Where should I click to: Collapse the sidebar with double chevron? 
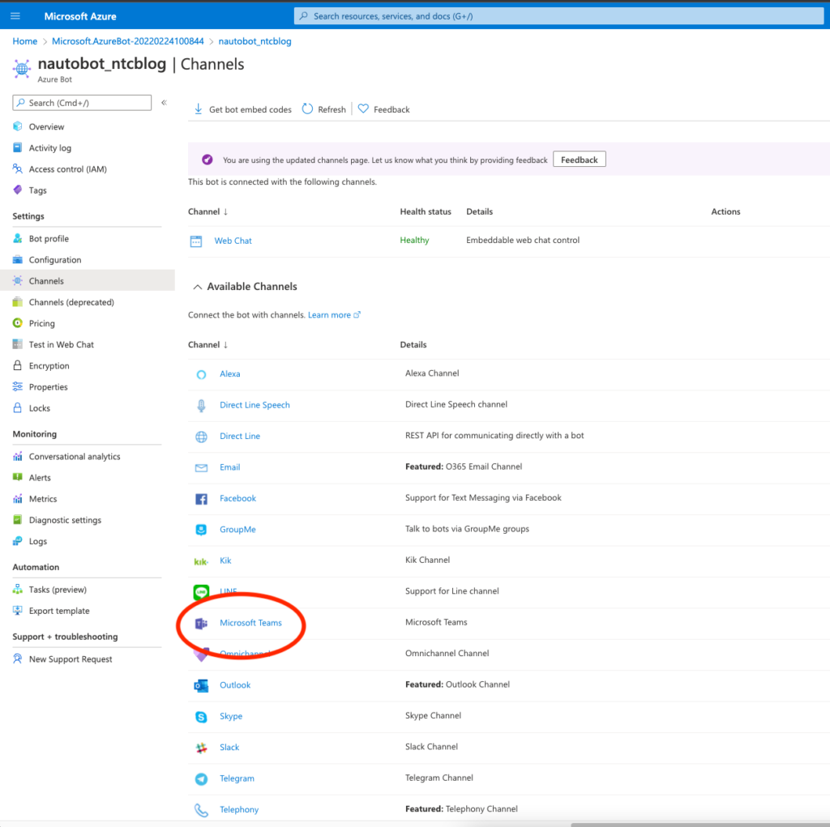tap(164, 103)
